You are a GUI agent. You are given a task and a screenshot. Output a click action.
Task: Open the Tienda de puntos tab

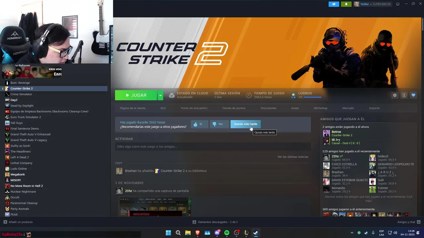(234, 108)
